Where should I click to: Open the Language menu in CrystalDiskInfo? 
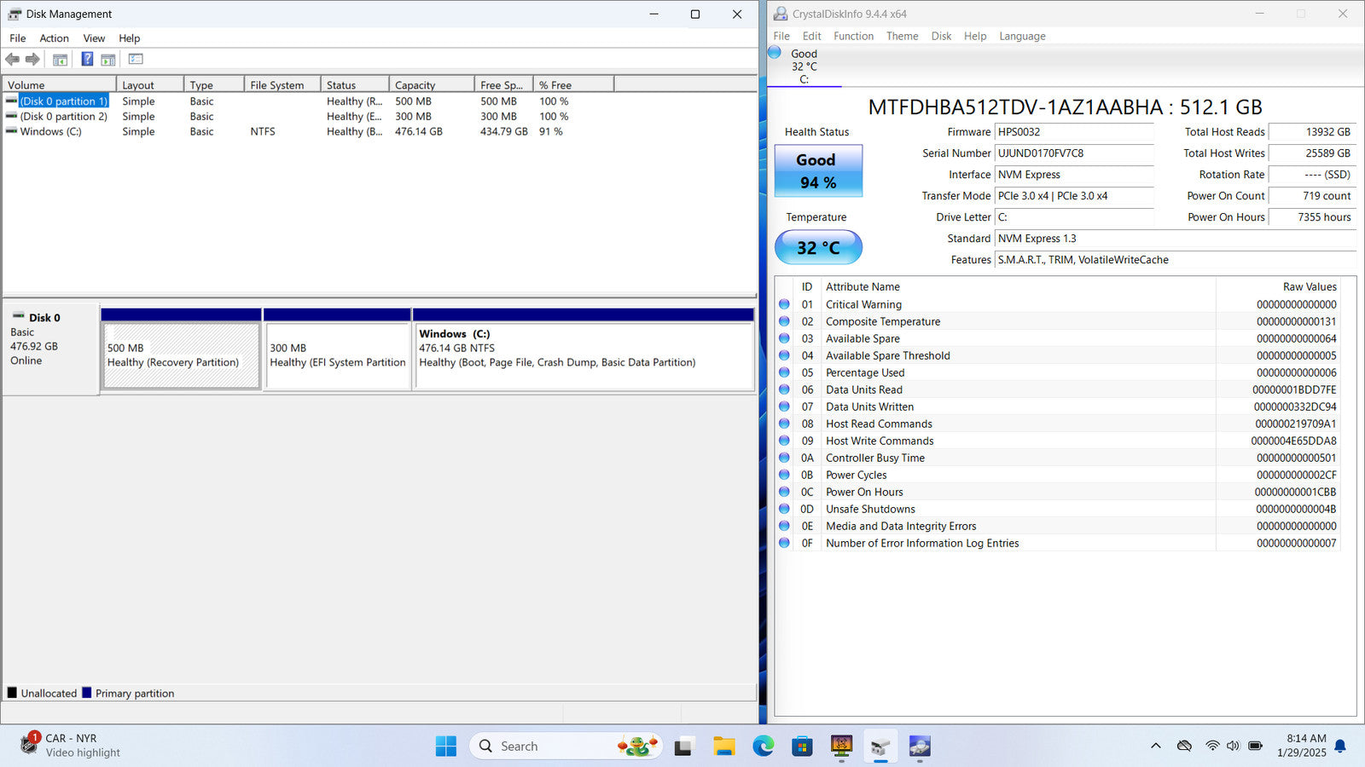click(1022, 36)
